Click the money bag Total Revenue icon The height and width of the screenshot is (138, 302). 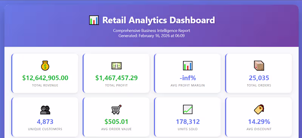45,66
